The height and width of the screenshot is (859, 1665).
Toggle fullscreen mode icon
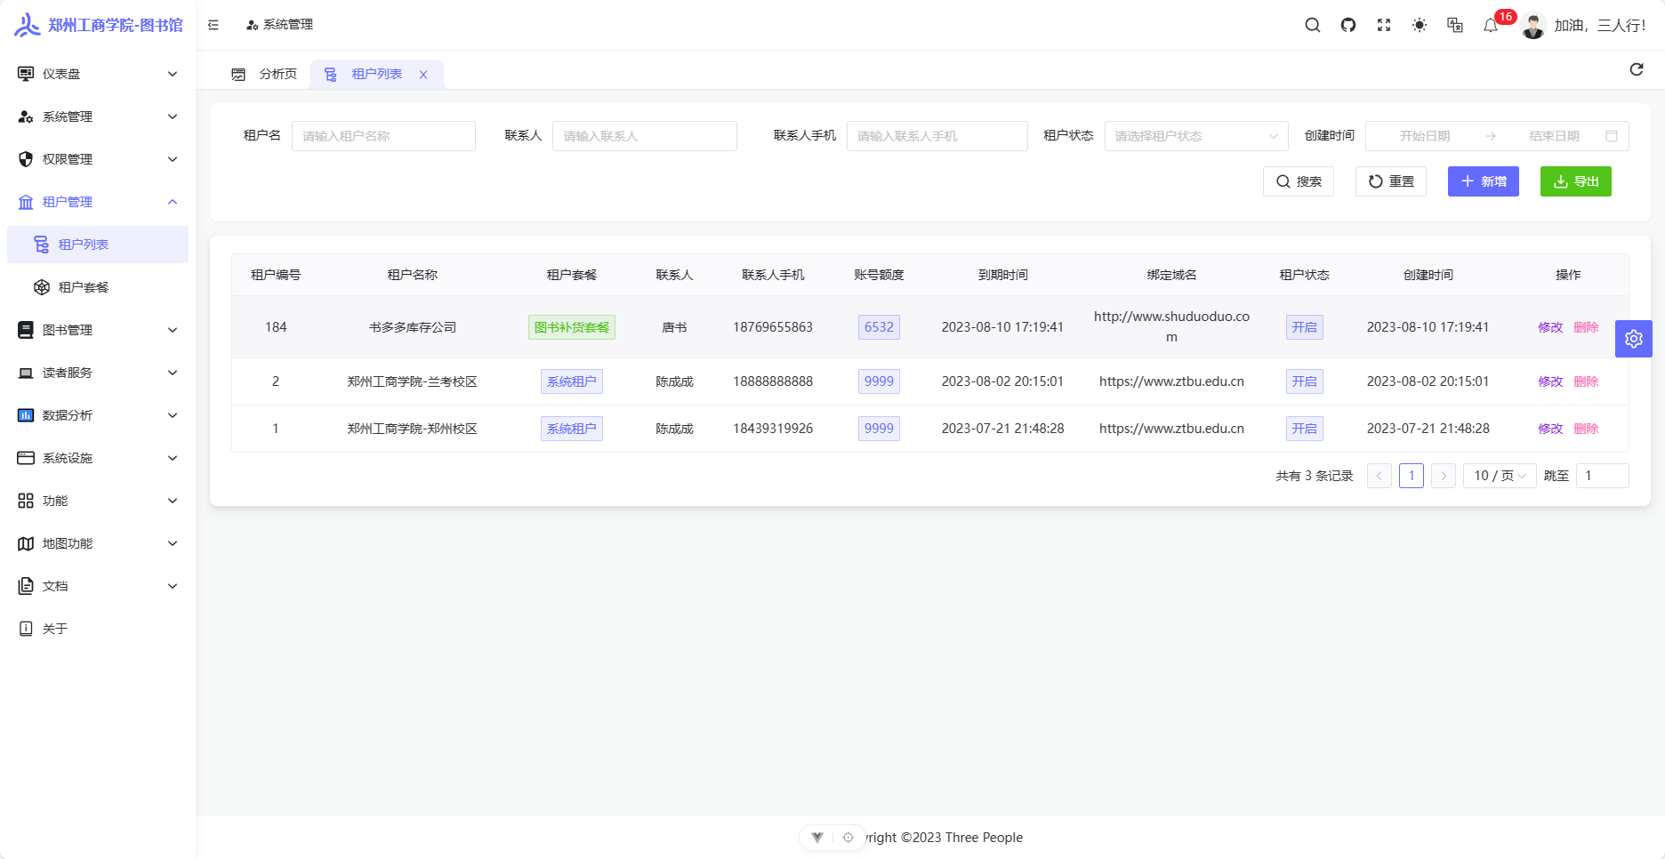pos(1384,25)
